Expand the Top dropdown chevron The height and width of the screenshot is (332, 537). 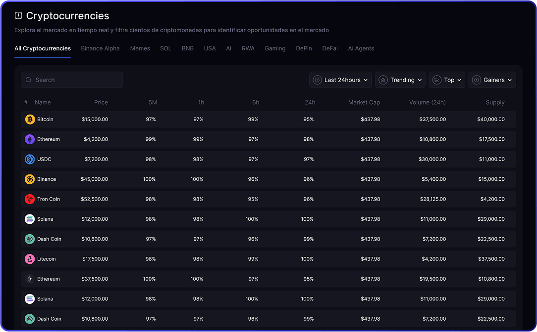(460, 80)
